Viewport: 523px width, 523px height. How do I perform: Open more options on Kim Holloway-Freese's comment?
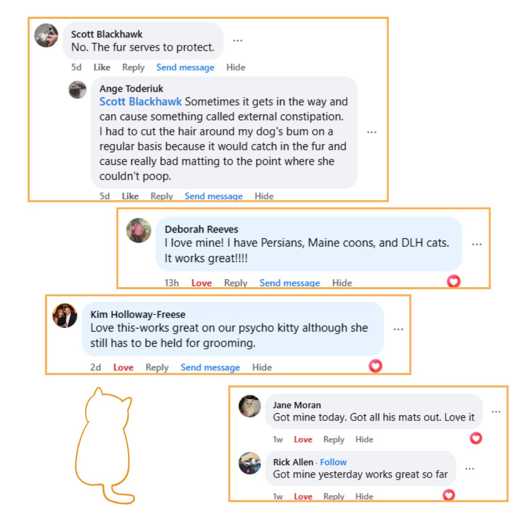pos(398,329)
